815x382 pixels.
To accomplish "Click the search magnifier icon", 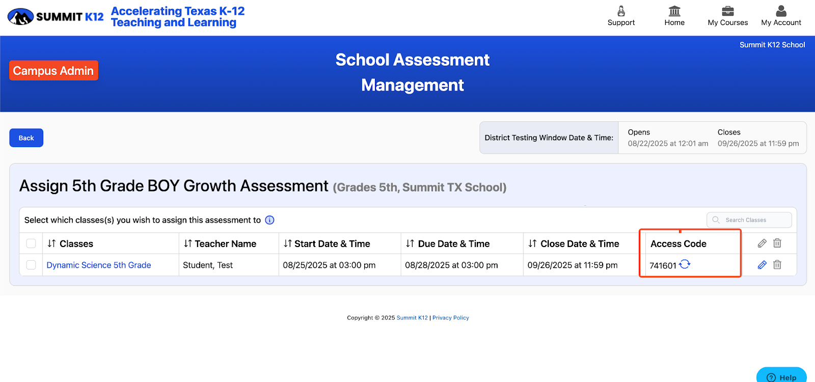I will [x=716, y=220].
